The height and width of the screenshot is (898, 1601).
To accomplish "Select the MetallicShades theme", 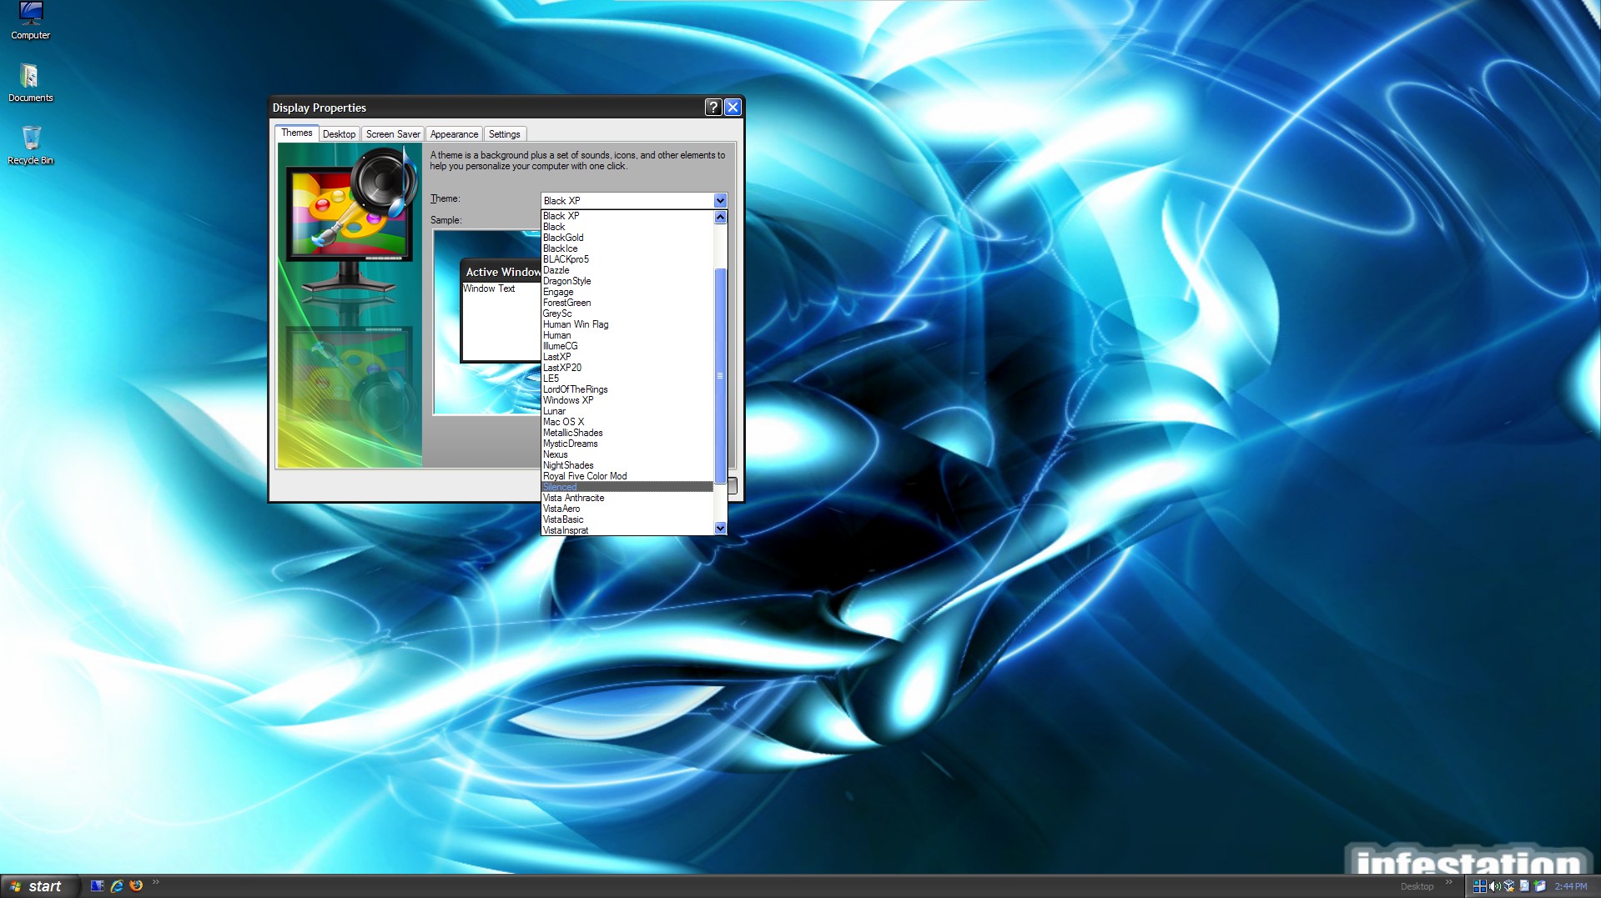I will click(627, 433).
